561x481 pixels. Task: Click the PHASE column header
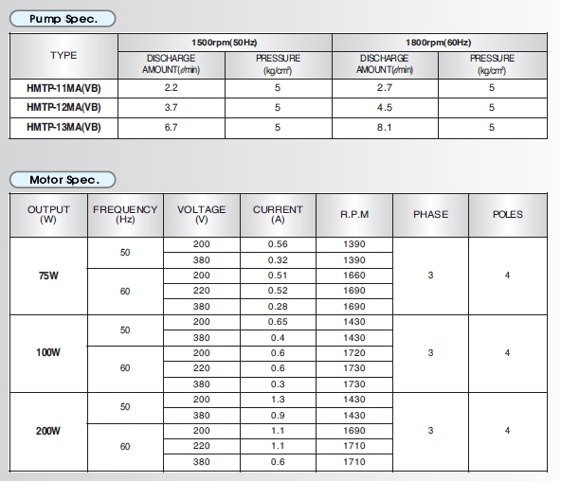tap(430, 215)
